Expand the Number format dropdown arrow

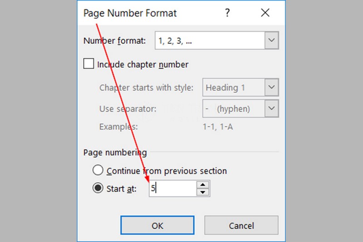pyautogui.click(x=271, y=40)
